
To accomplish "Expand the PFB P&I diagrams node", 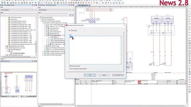I will click(7, 50).
